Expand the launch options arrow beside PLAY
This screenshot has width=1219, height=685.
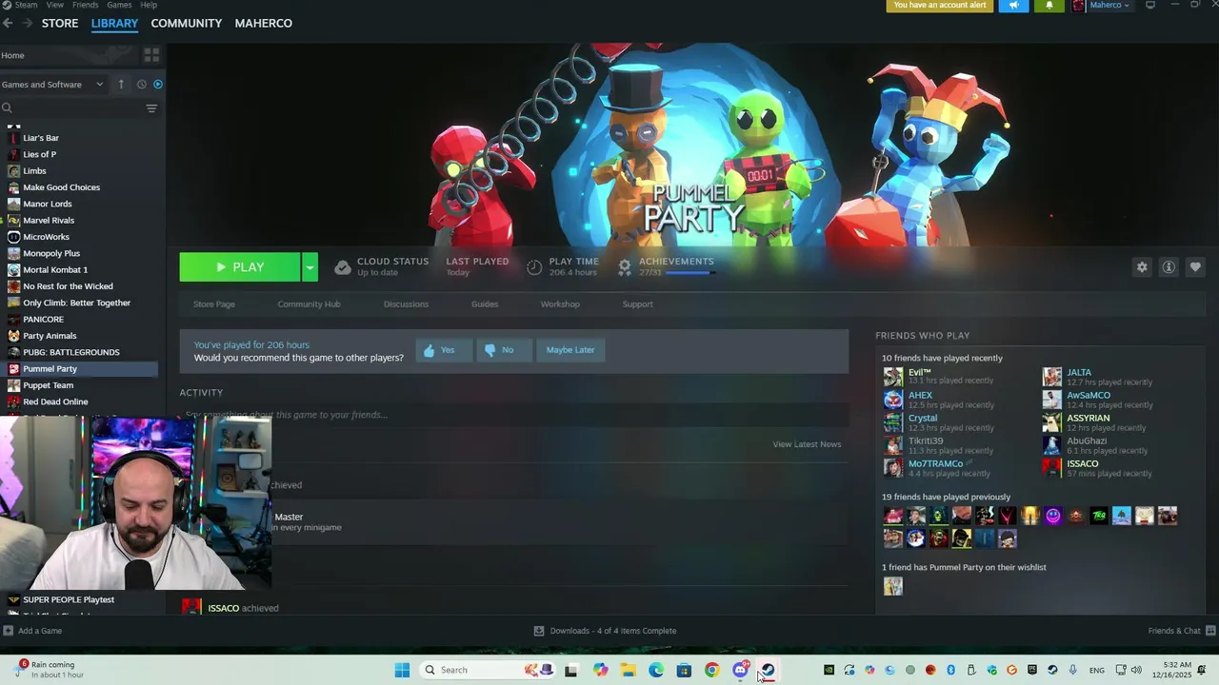click(x=310, y=267)
